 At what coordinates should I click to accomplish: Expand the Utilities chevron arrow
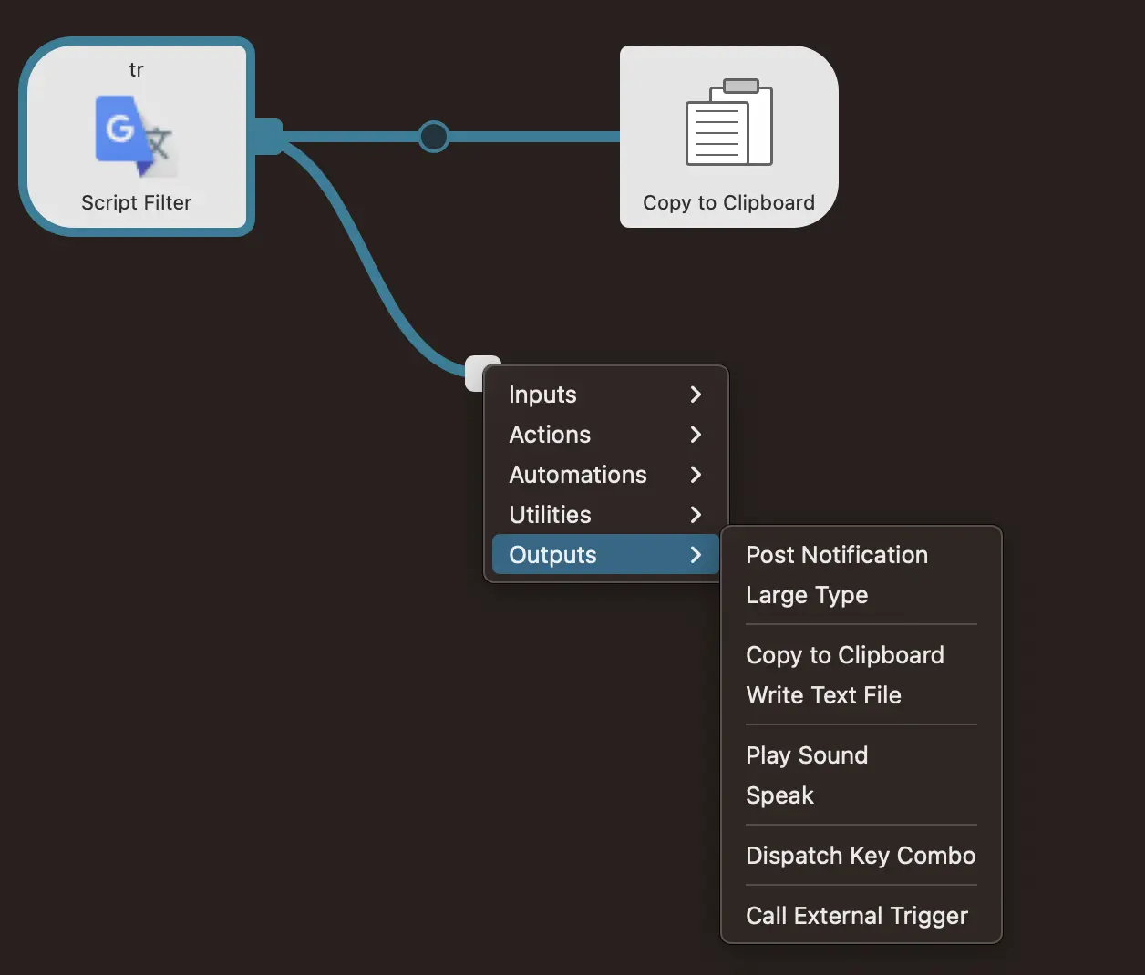(x=696, y=515)
